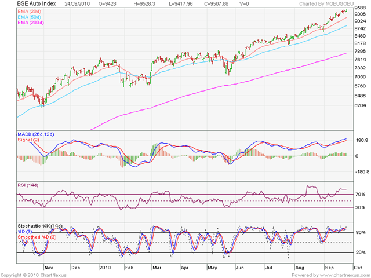Click the volume value V=0

tap(244, 4)
